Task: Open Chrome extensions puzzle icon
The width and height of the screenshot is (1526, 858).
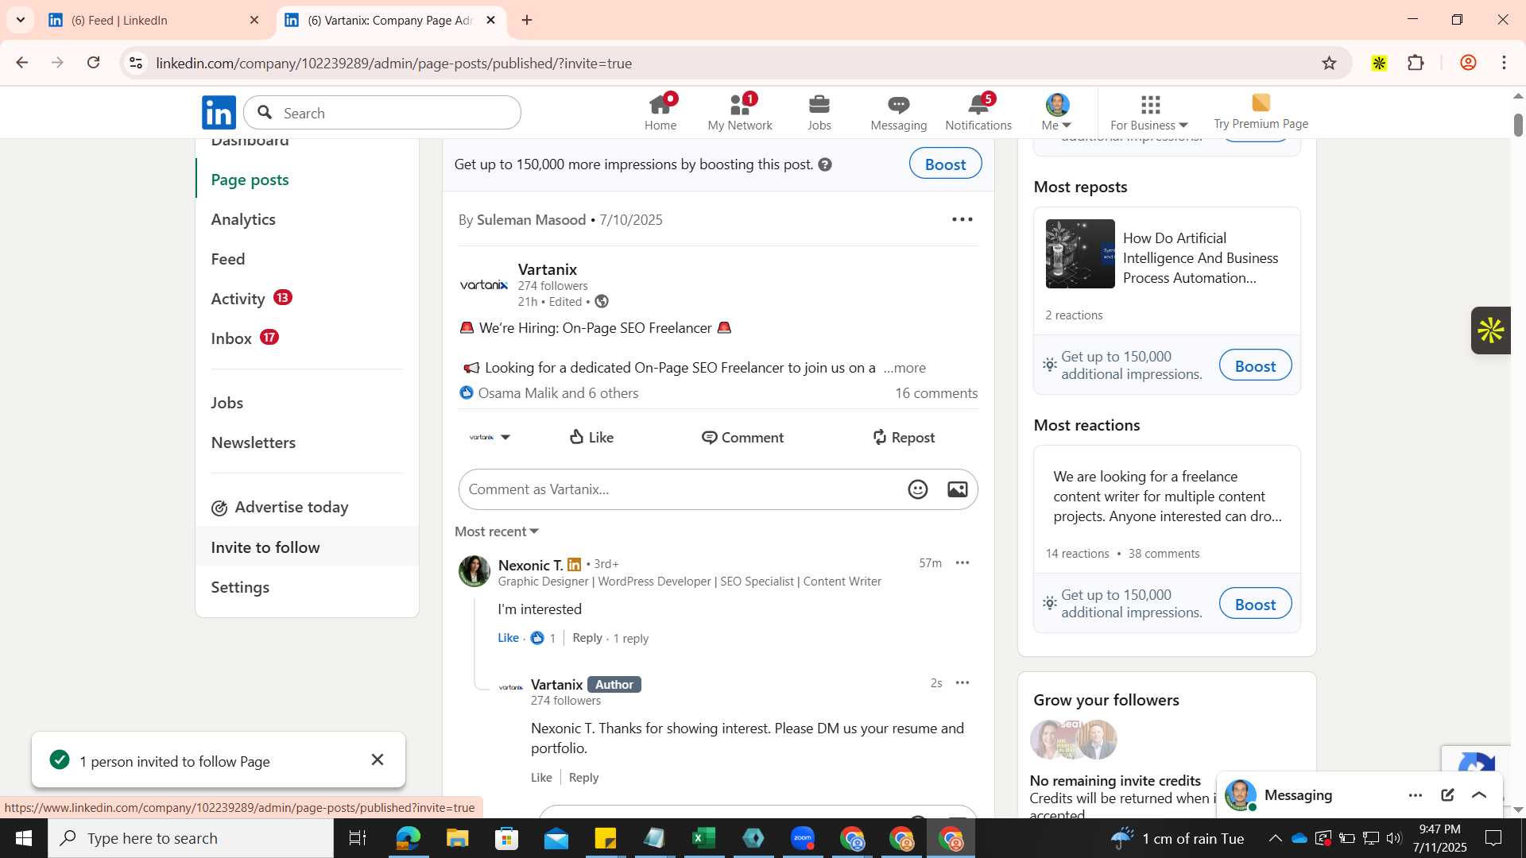Action: pyautogui.click(x=1416, y=63)
